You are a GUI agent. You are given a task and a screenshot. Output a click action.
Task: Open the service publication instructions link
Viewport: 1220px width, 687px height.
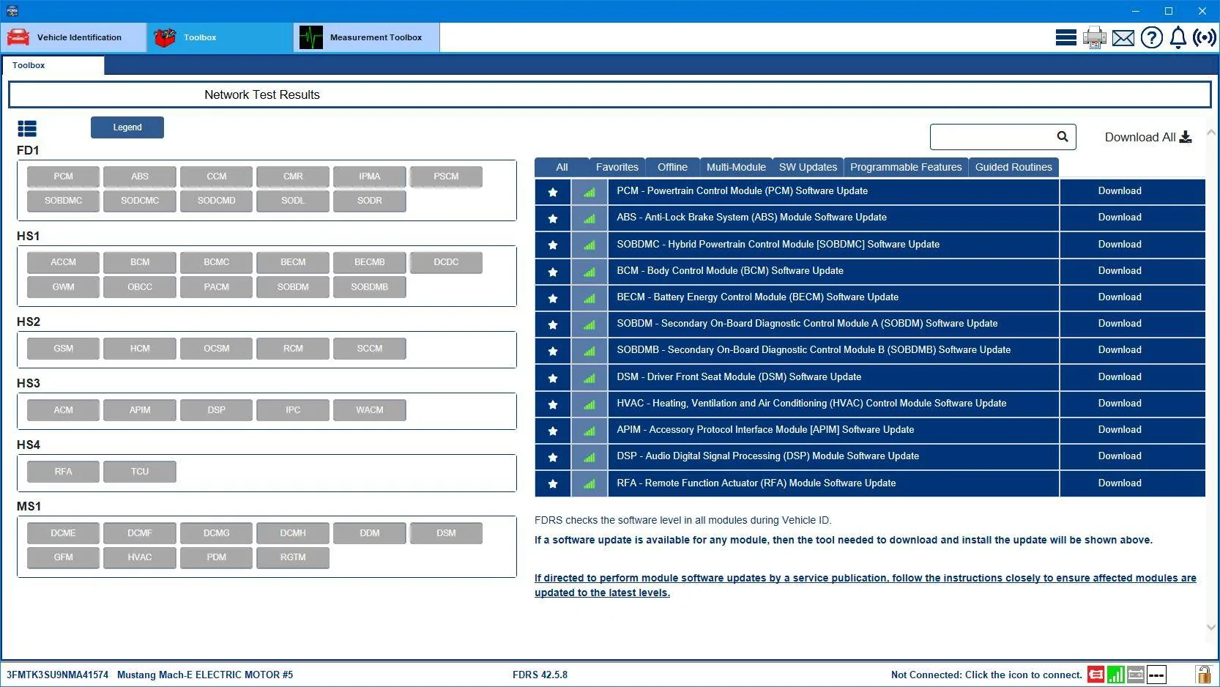865,585
